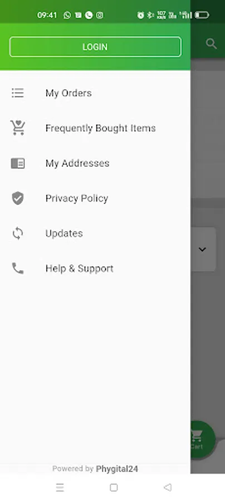
Task: Tap the Android back navigation triangle
Action: [168, 487]
